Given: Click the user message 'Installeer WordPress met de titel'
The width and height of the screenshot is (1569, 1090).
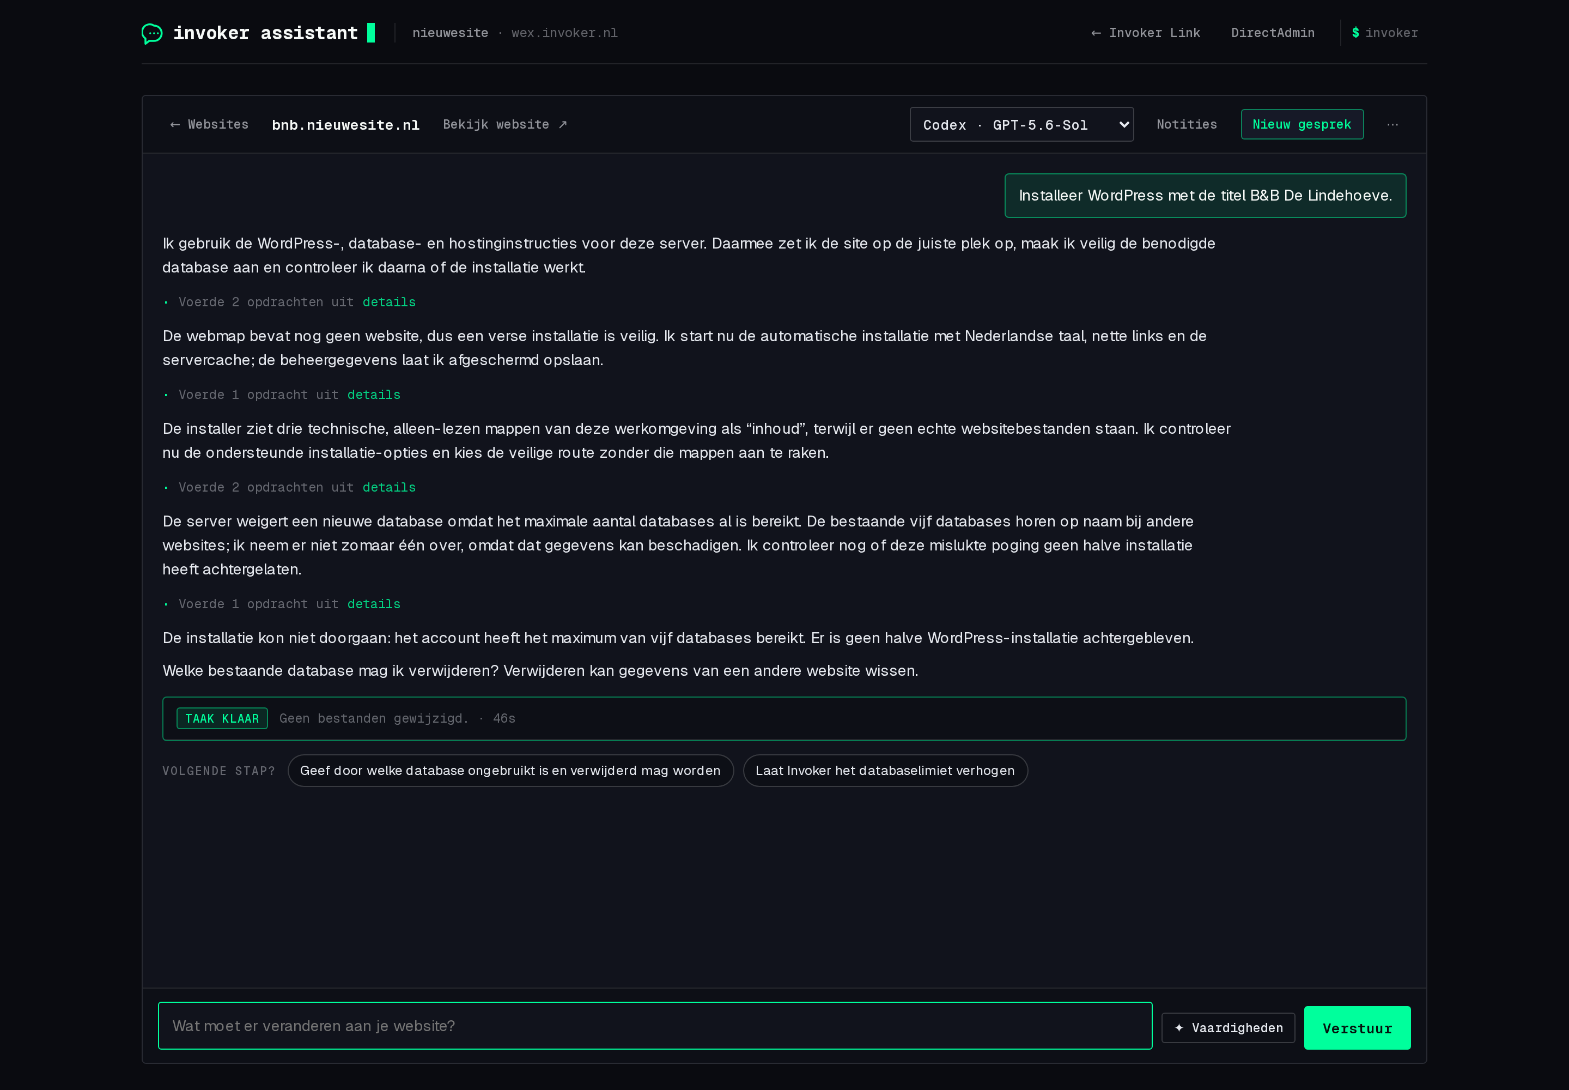Looking at the screenshot, I should click(1205, 195).
